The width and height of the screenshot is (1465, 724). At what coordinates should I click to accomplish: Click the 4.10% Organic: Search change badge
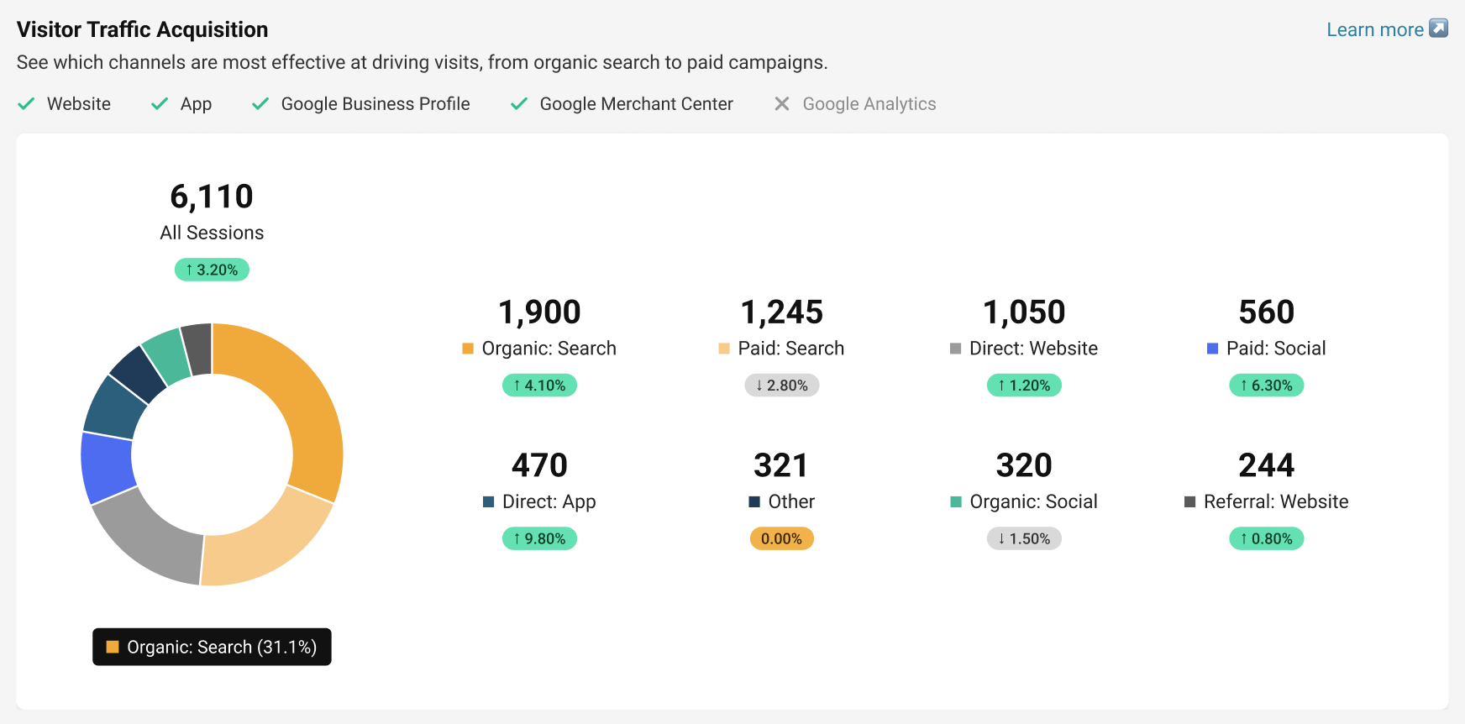point(539,386)
